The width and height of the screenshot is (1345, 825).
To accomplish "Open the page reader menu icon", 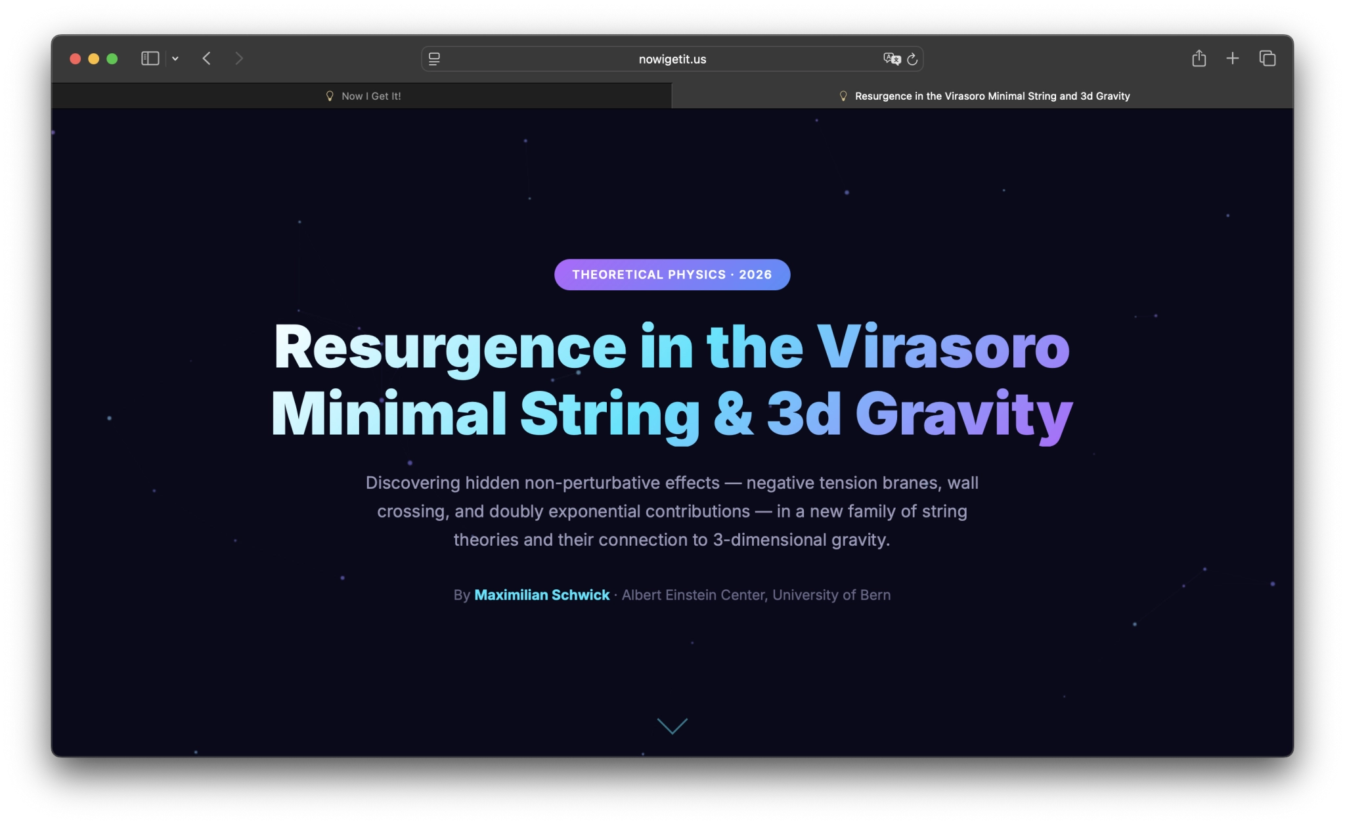I will [434, 58].
